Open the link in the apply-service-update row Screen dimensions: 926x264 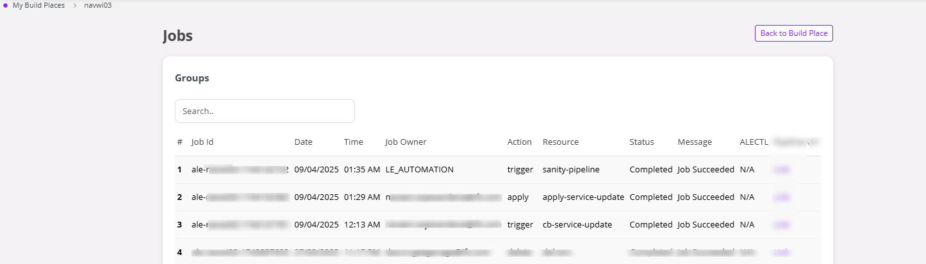(x=781, y=197)
